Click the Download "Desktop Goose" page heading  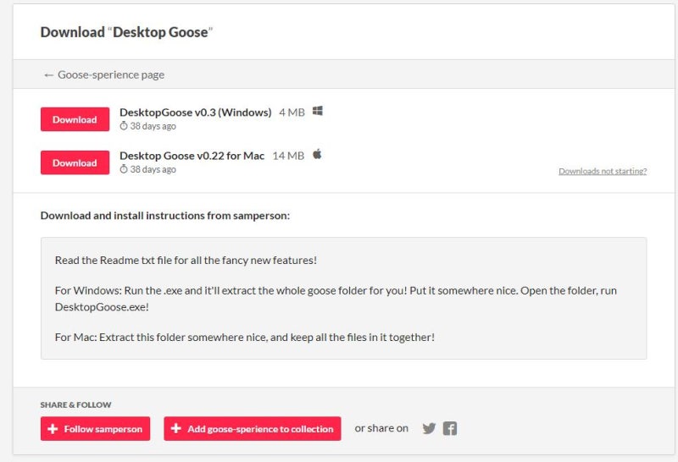pyautogui.click(x=126, y=32)
